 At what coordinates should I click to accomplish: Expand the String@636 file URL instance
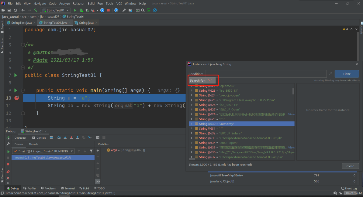point(192,152)
